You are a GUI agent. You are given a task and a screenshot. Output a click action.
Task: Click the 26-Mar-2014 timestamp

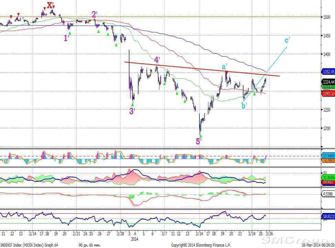point(317,245)
